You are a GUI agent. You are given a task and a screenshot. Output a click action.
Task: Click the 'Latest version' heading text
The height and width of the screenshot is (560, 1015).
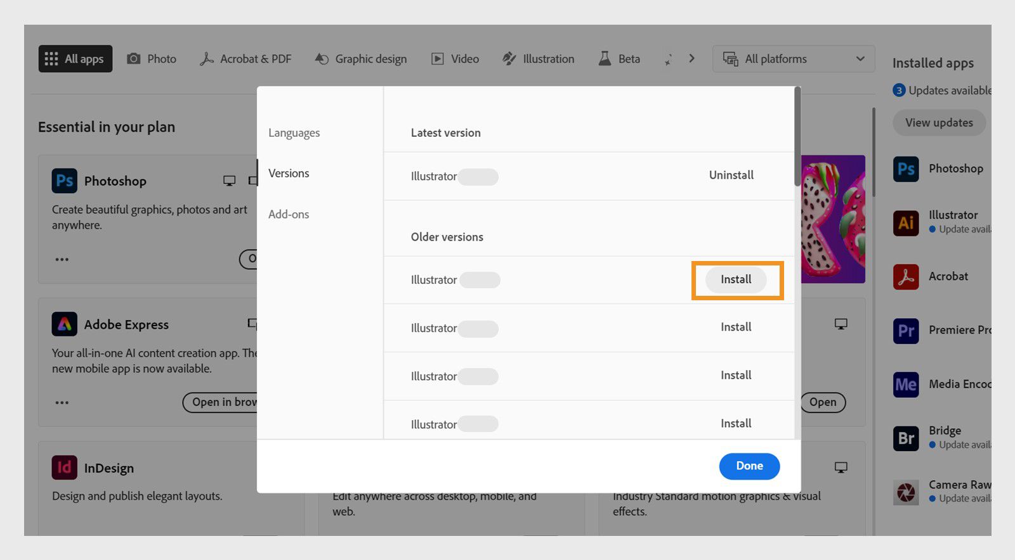[446, 133]
